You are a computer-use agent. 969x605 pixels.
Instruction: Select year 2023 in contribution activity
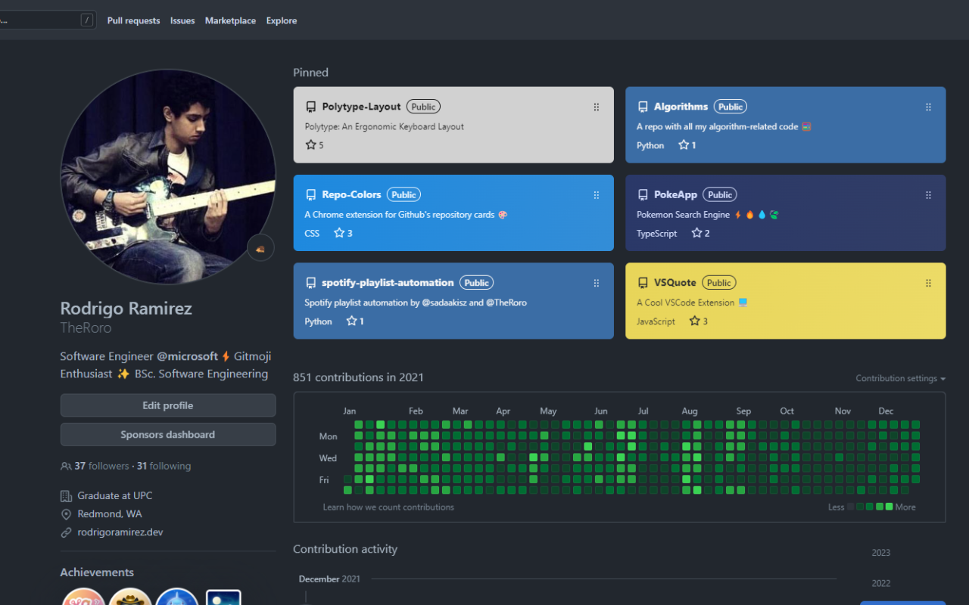tap(881, 553)
